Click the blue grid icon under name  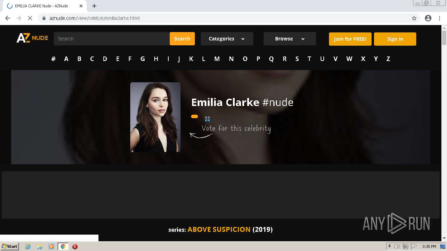coord(207,119)
